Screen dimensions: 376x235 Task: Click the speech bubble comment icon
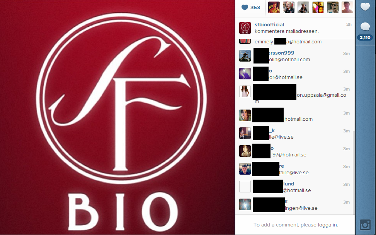pos(365,26)
